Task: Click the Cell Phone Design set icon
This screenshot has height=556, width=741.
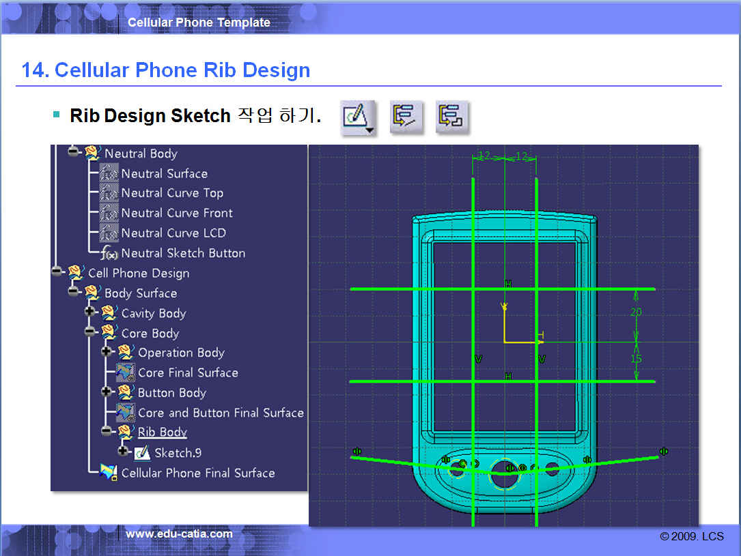Action: pyautogui.click(x=76, y=273)
